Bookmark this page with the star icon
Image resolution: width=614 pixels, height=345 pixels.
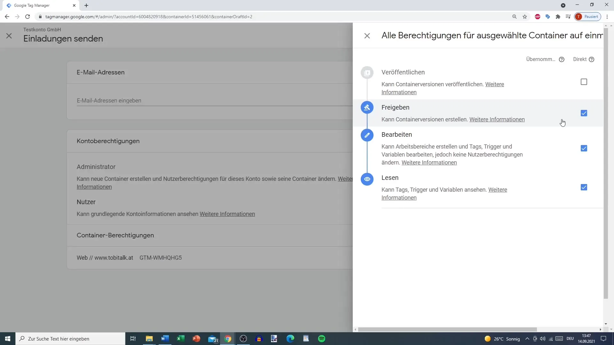[x=525, y=17]
